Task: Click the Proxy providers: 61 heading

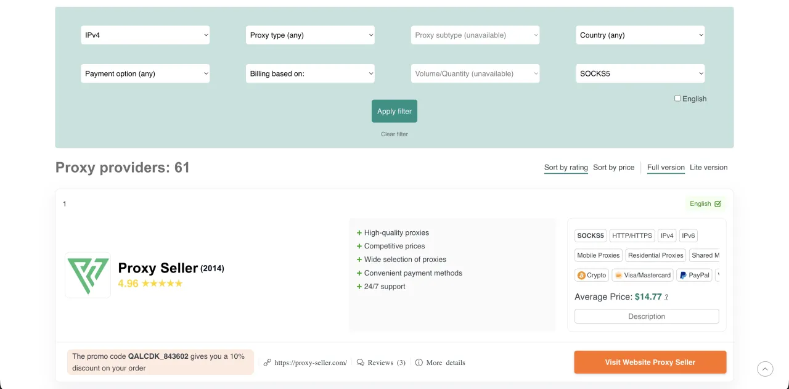Action: (123, 168)
